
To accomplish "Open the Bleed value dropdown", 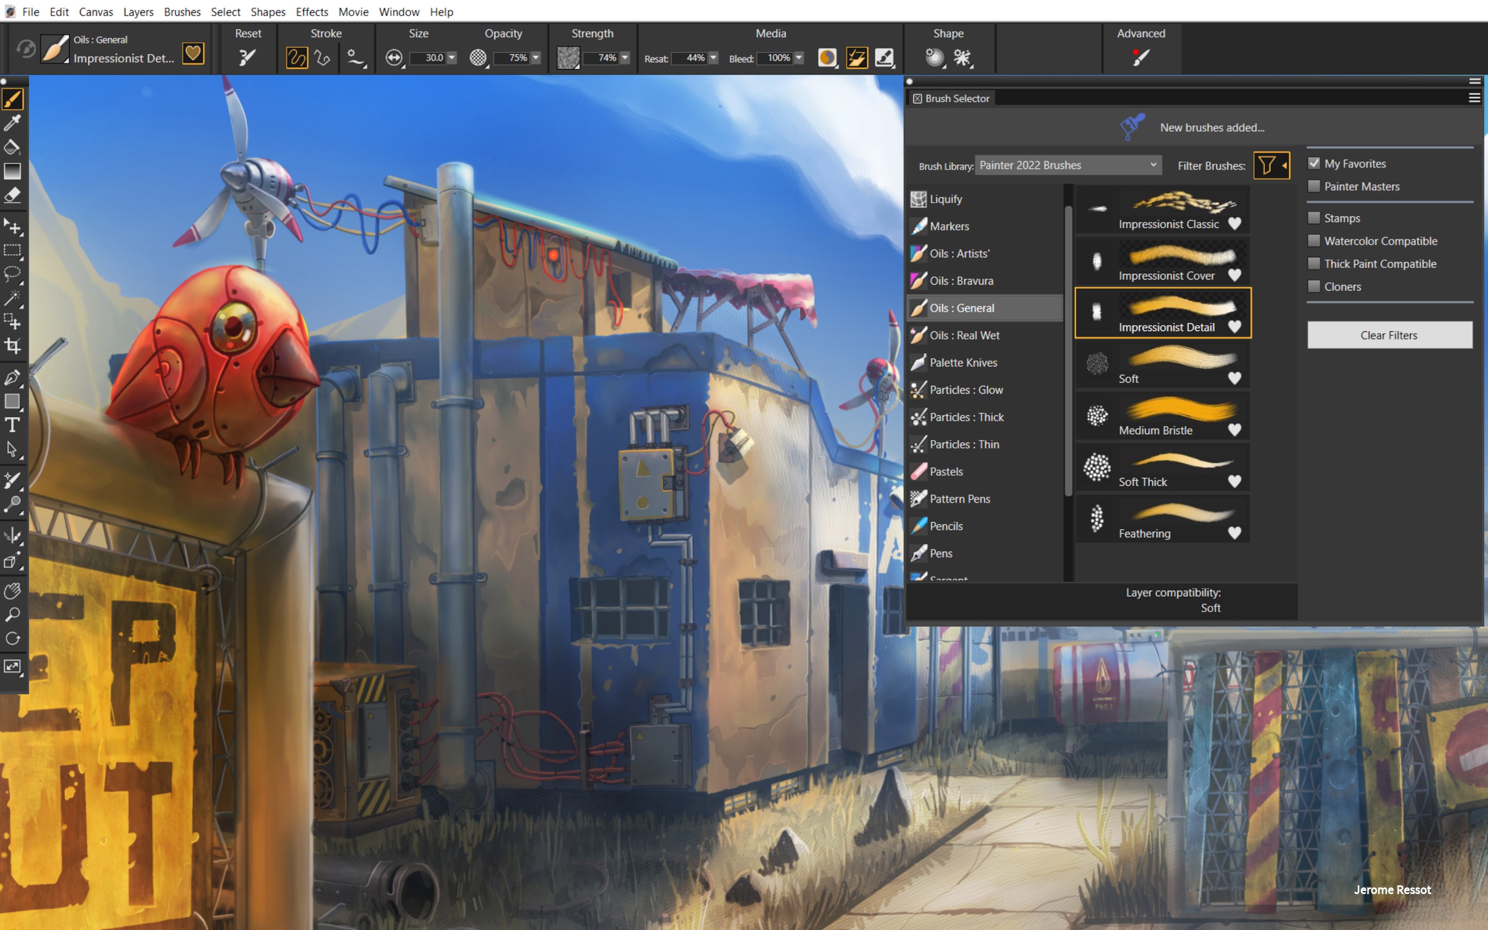I will click(800, 58).
